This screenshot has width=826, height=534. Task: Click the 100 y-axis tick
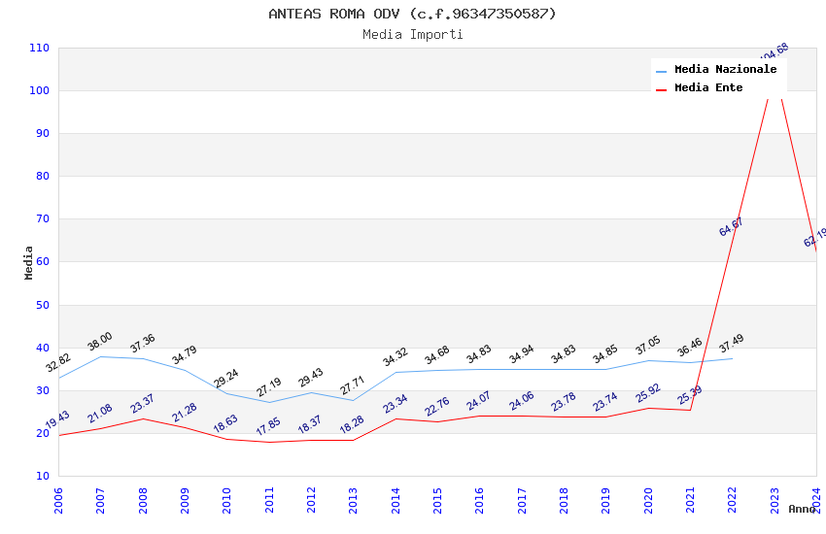39,90
